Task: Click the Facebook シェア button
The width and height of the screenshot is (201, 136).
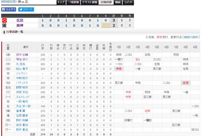Action: [x=9, y=9]
